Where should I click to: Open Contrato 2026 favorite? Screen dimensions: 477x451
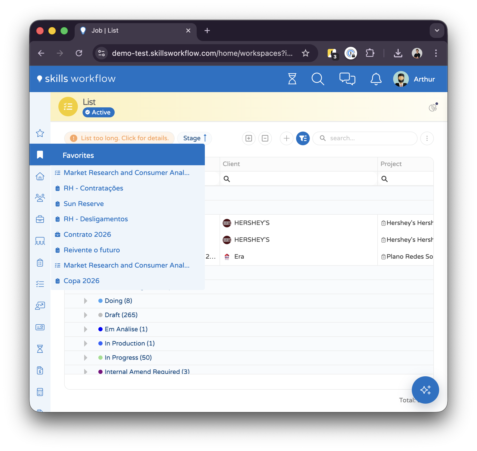pyautogui.click(x=87, y=234)
